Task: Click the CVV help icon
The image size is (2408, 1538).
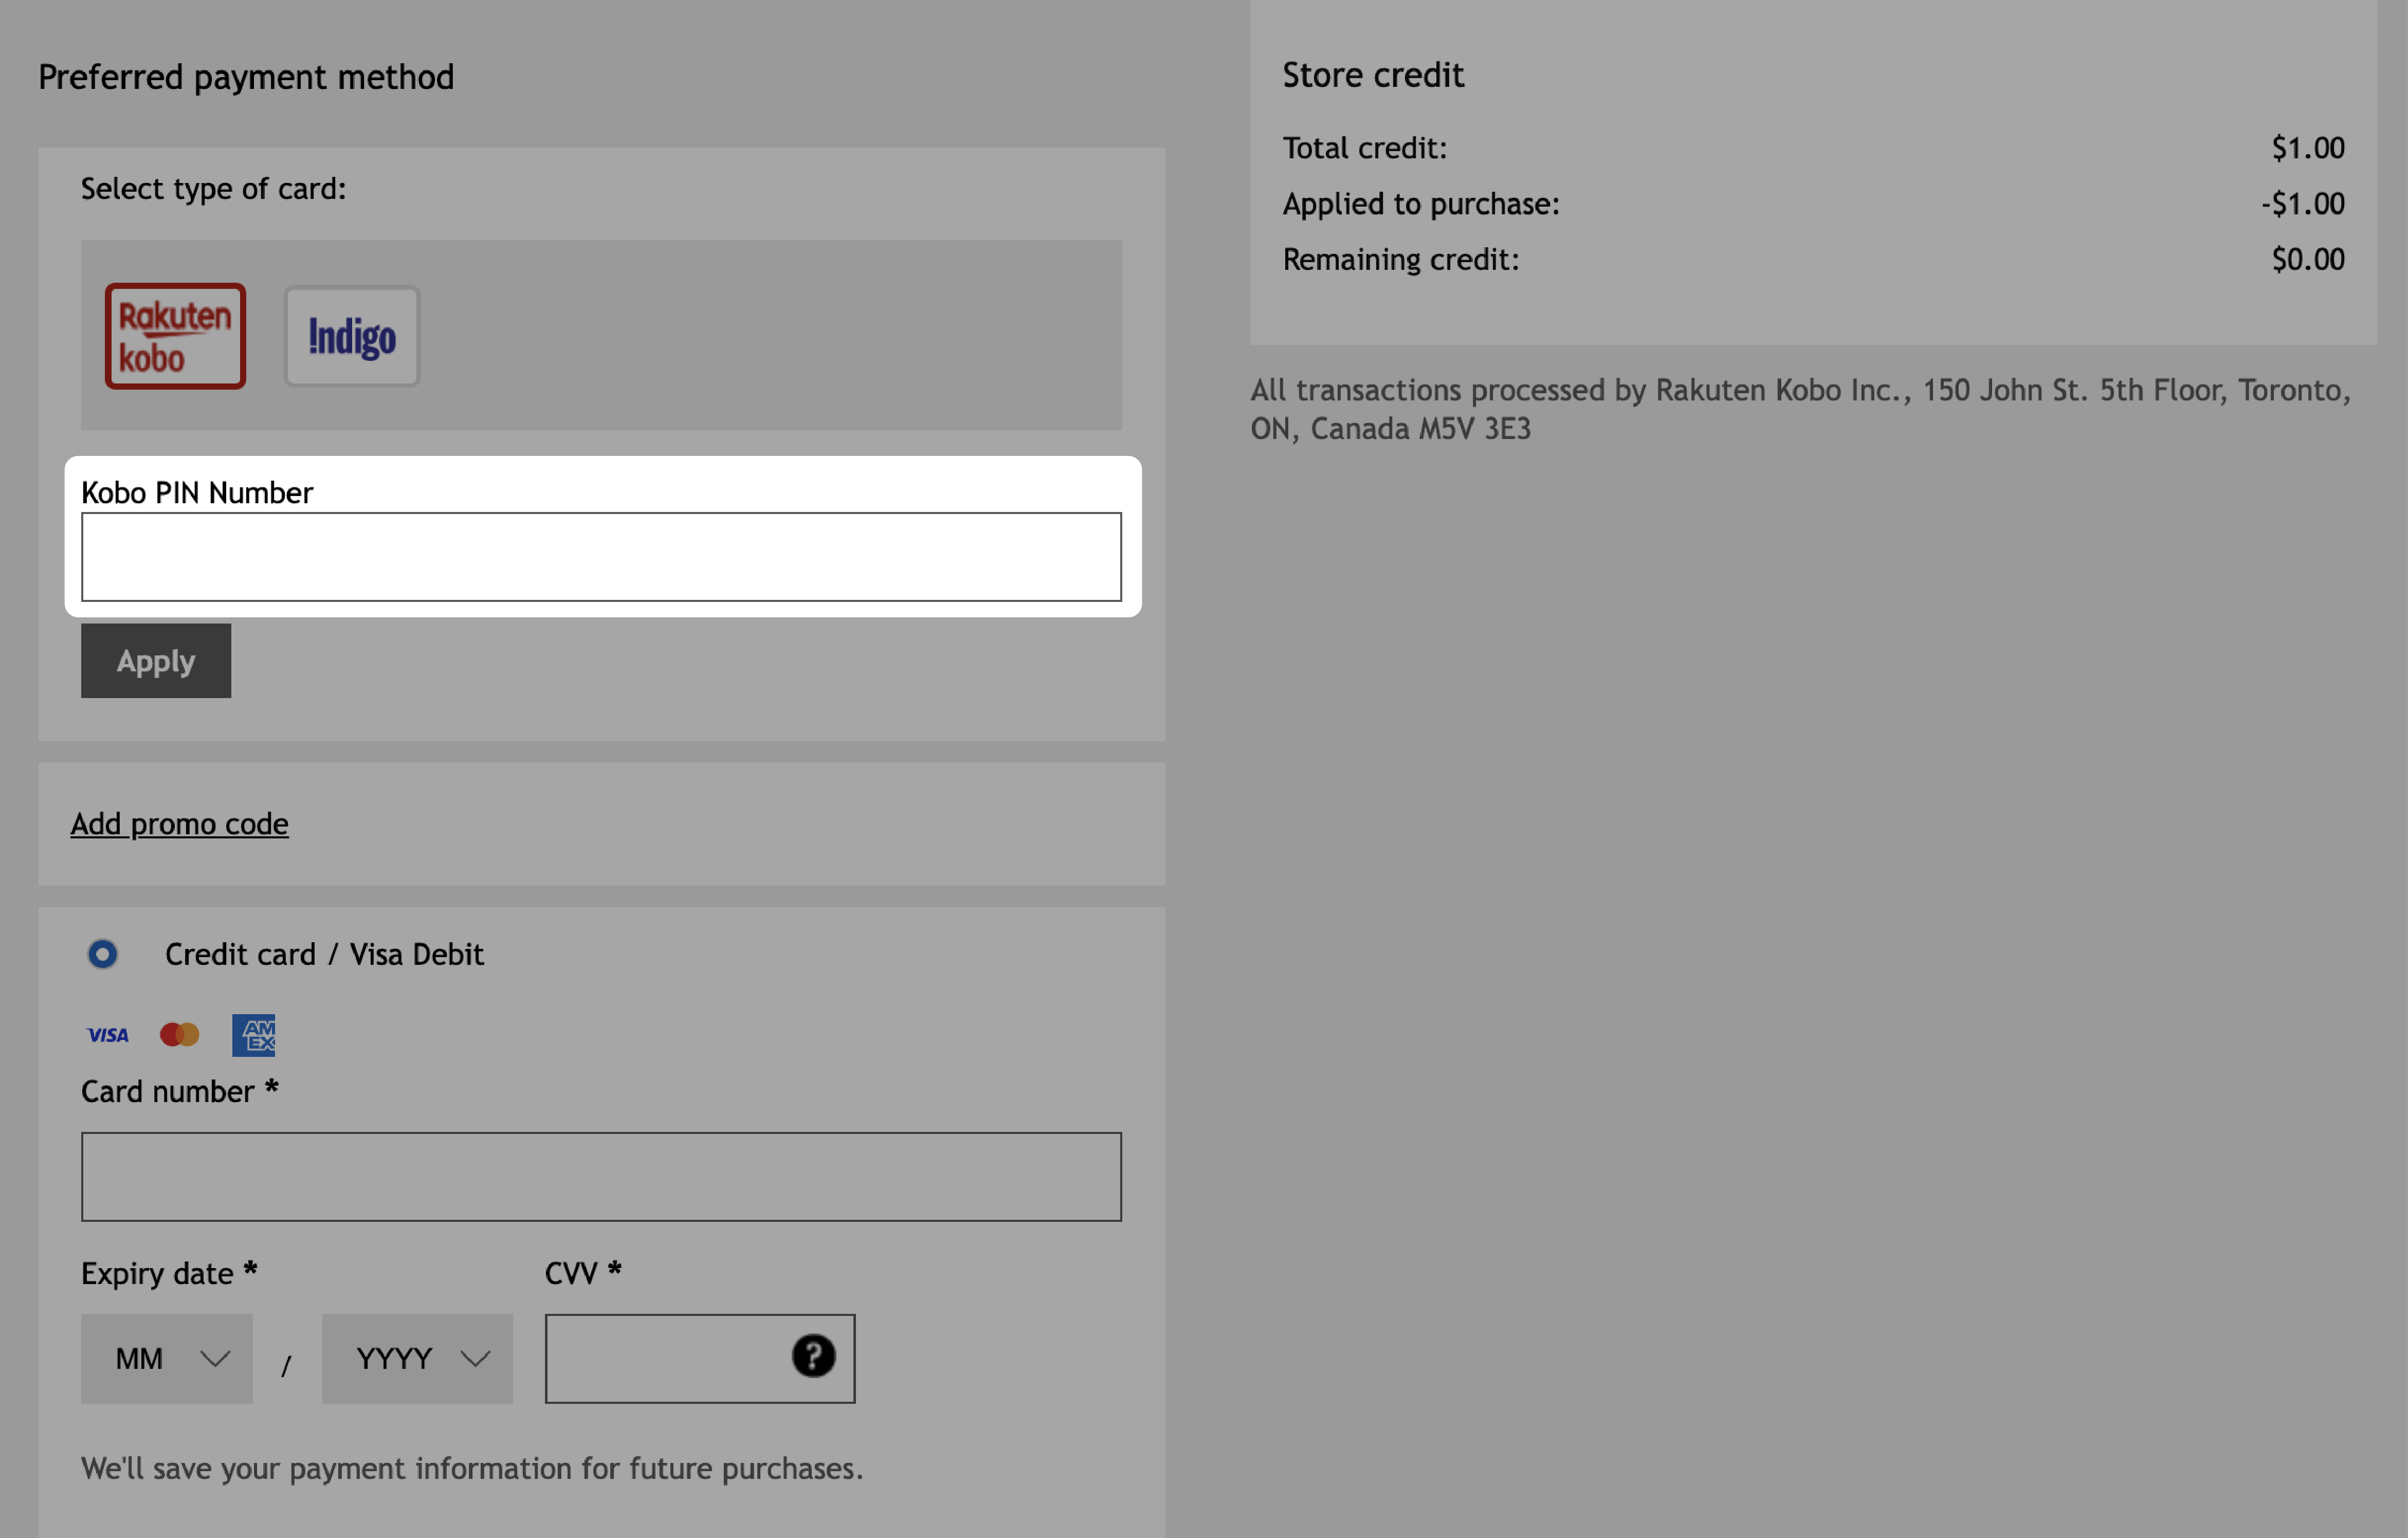Action: (x=813, y=1356)
